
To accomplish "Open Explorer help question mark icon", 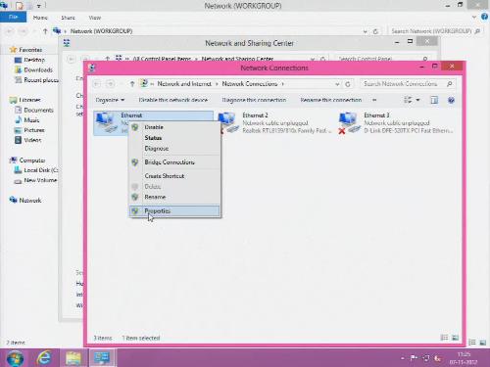I will [x=484, y=17].
